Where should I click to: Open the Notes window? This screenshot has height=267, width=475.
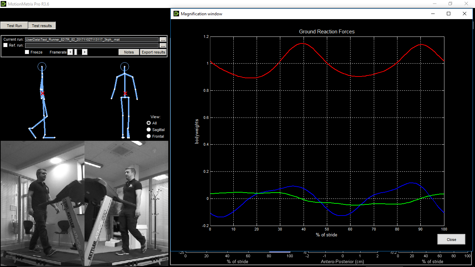129,52
